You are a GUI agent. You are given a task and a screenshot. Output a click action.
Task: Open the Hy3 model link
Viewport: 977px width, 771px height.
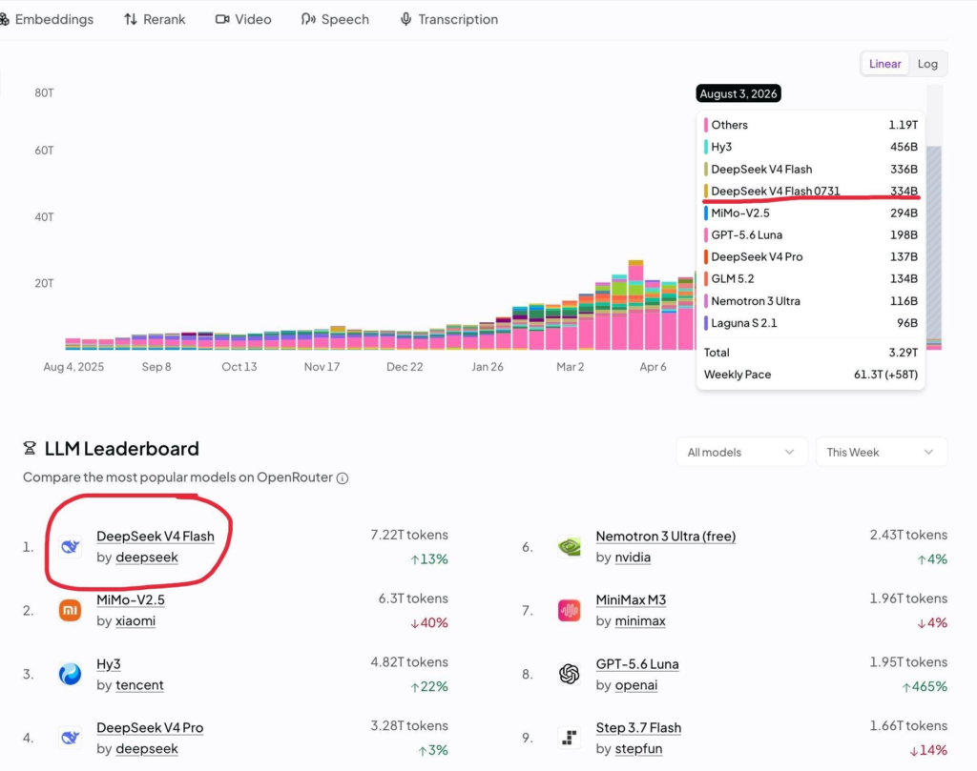coord(109,663)
